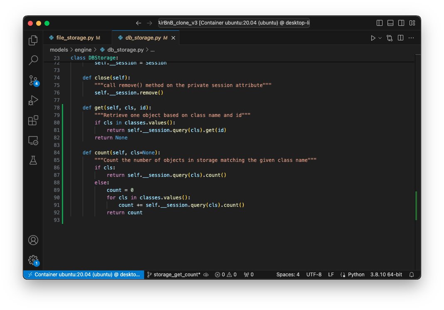Select interpreter 3.8.10 64-bit
This screenshot has width=444, height=310.
tap(386, 275)
